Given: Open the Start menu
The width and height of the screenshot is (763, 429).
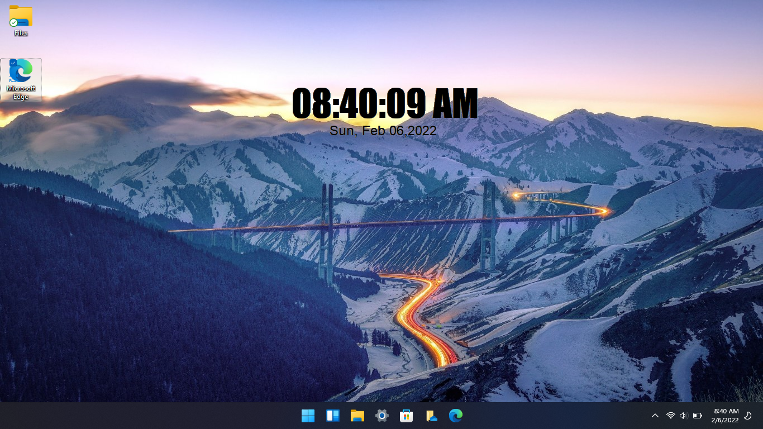Looking at the screenshot, I should 308,416.
